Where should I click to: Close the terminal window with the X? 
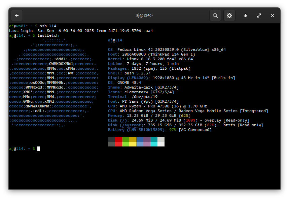click(x=273, y=15)
